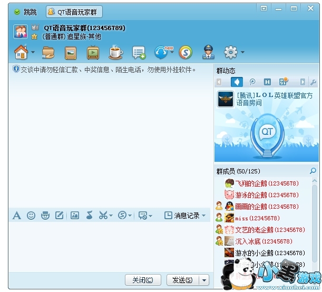Image resolution: width=322 pixels, height=292 pixels.
Task: Open the group video TV icon
Action: pyautogui.click(x=93, y=53)
